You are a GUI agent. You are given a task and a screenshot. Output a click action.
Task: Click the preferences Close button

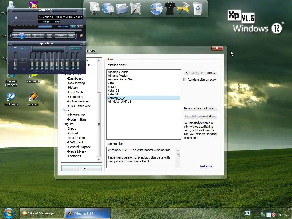[82, 168]
